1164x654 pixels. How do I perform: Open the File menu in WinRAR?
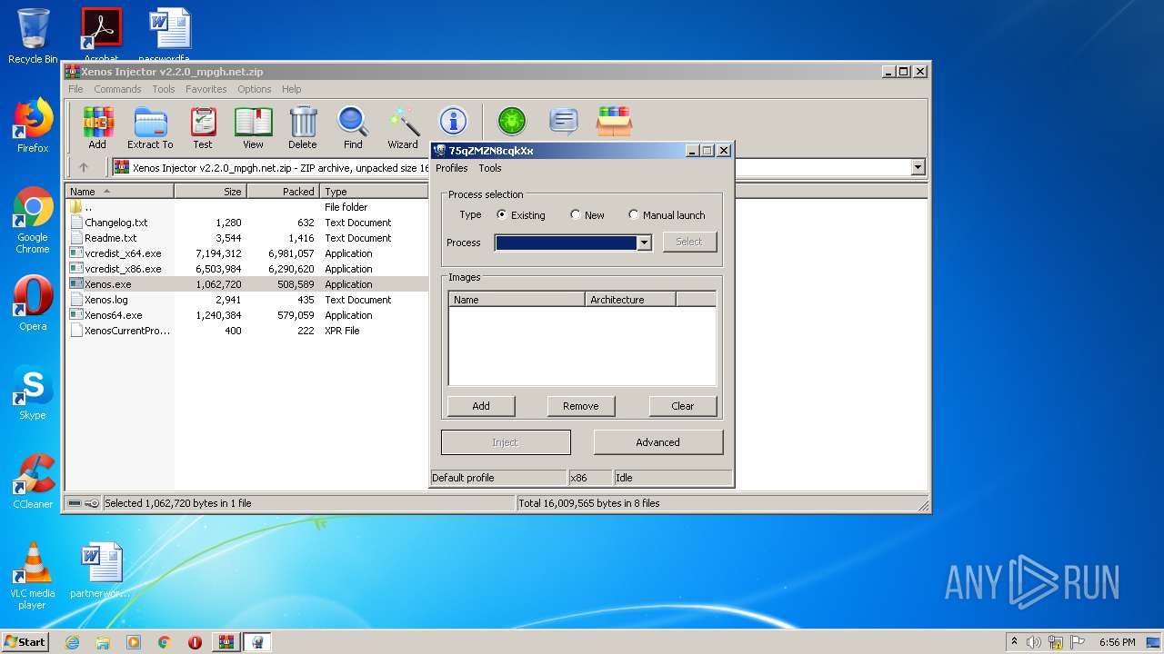pos(75,89)
